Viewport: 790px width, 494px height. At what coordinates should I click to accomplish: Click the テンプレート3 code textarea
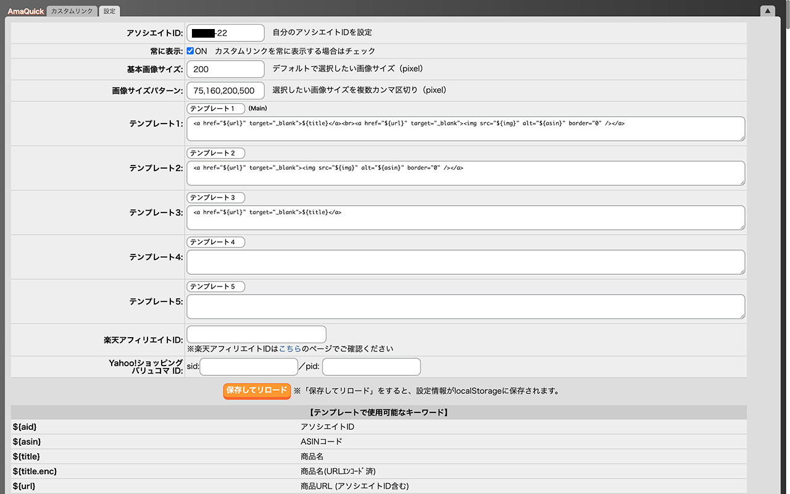pos(465,218)
